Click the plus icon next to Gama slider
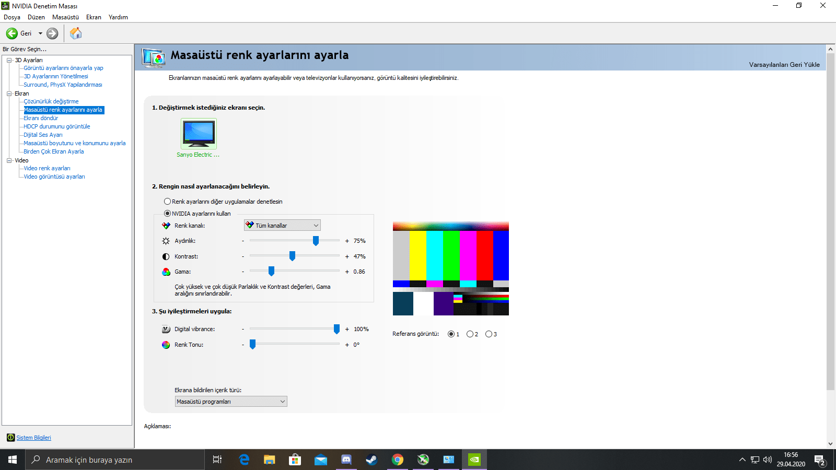 [347, 272]
